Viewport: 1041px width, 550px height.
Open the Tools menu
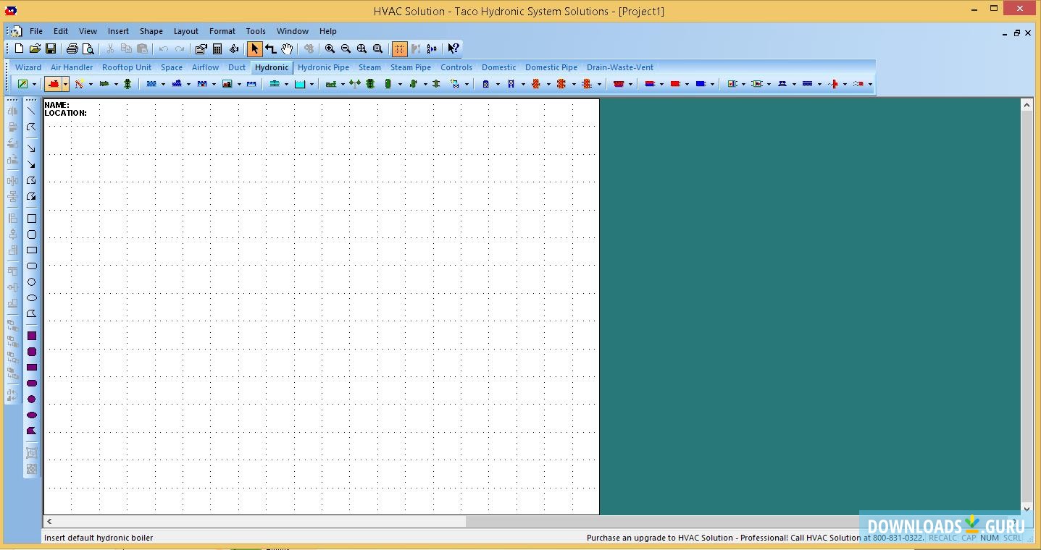point(256,31)
